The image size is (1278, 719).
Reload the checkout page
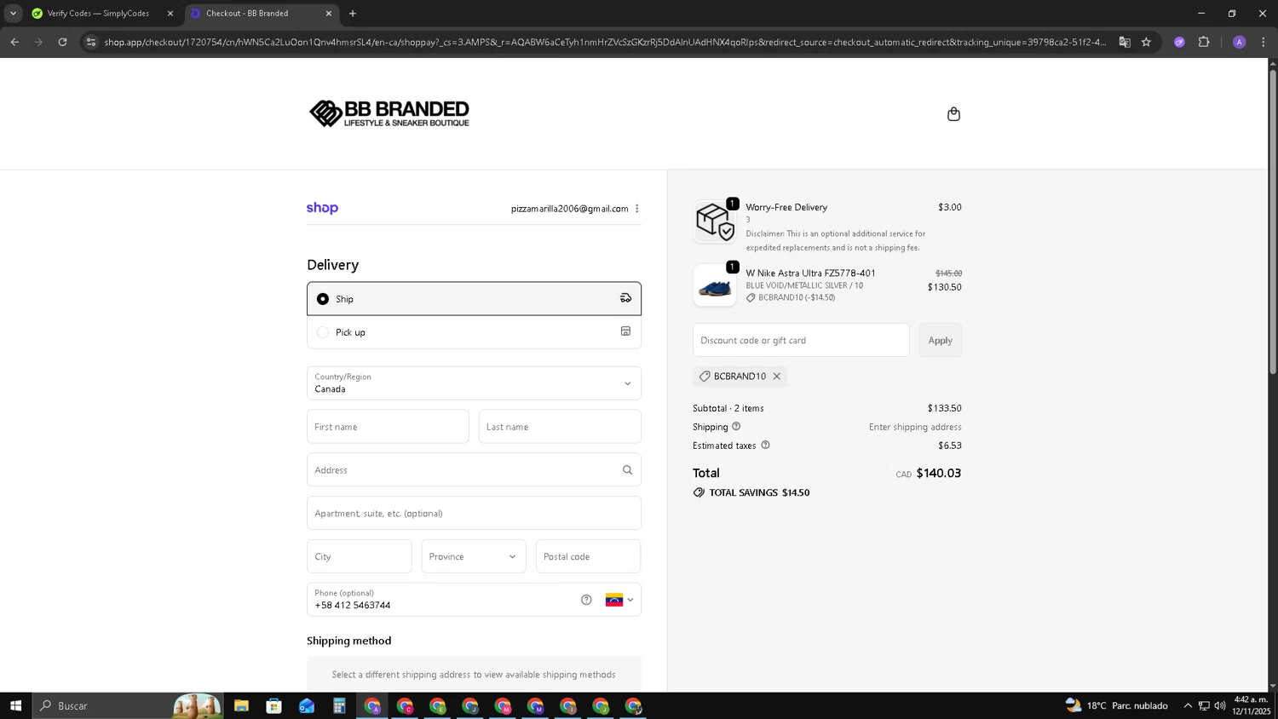point(62,42)
